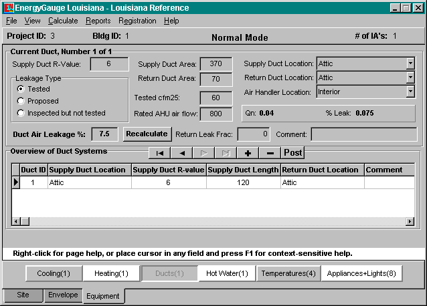Go to the first duct record
This screenshot has height=306, width=427.
tap(159, 153)
